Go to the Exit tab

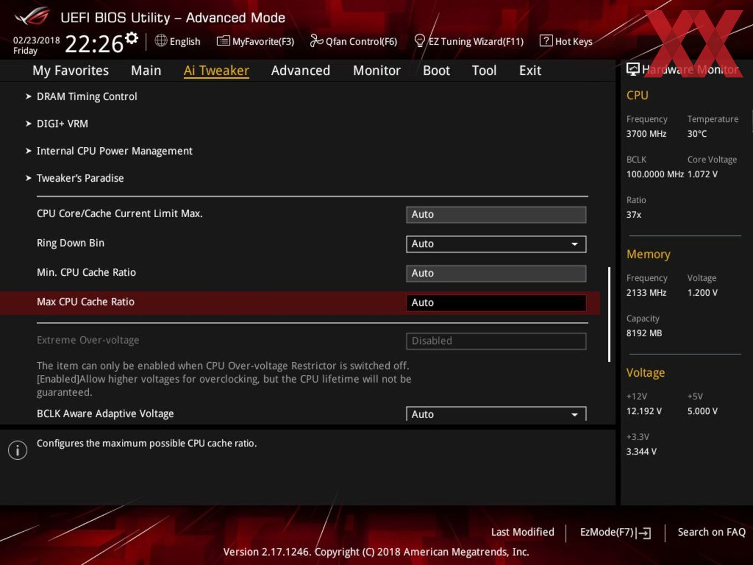click(530, 71)
